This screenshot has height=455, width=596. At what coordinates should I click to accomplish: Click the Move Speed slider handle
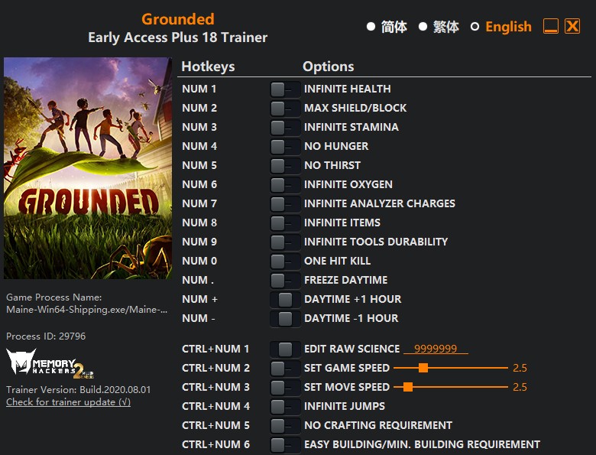coord(408,387)
